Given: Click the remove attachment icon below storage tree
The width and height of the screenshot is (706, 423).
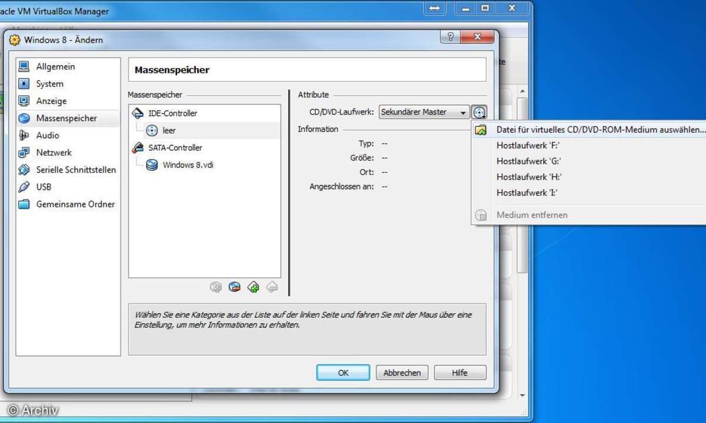Looking at the screenshot, I should click(x=235, y=287).
